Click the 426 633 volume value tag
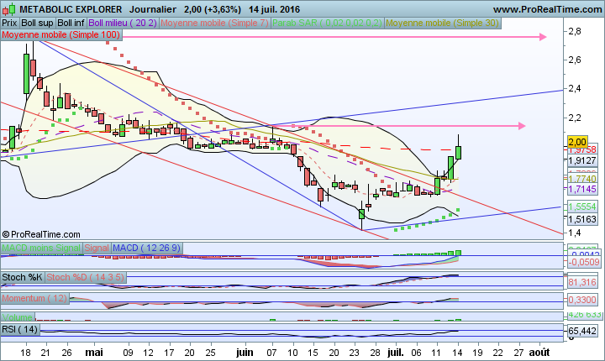The height and width of the screenshot is (361, 605). pos(585,315)
